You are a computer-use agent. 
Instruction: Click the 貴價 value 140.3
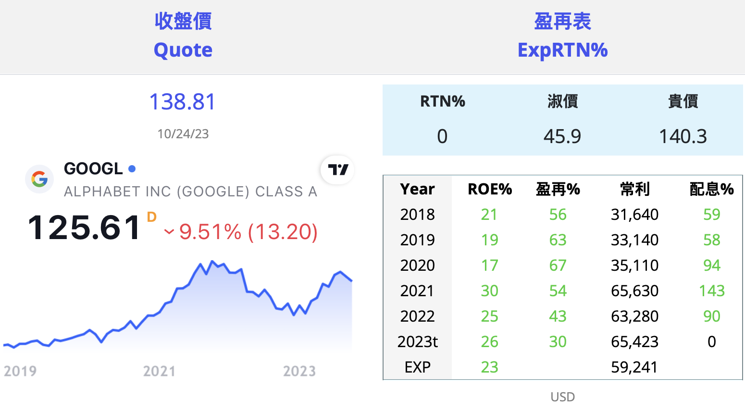(x=683, y=136)
